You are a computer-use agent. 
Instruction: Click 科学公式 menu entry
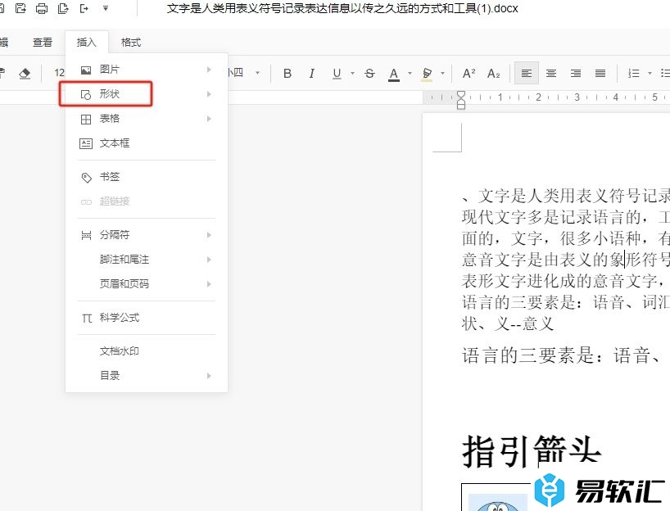tap(120, 318)
